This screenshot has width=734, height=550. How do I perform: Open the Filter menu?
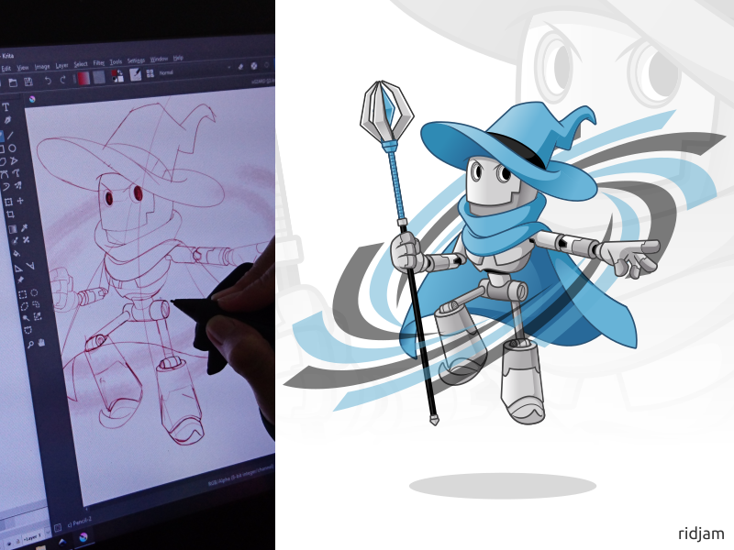coord(98,62)
